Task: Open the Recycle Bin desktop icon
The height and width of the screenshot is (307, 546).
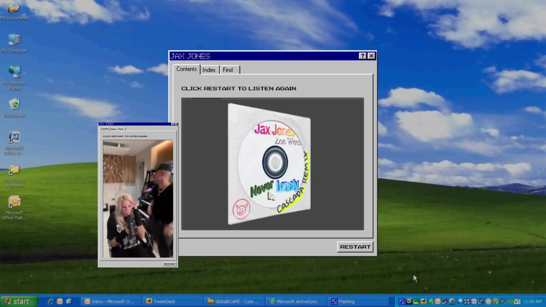Action: click(x=14, y=108)
